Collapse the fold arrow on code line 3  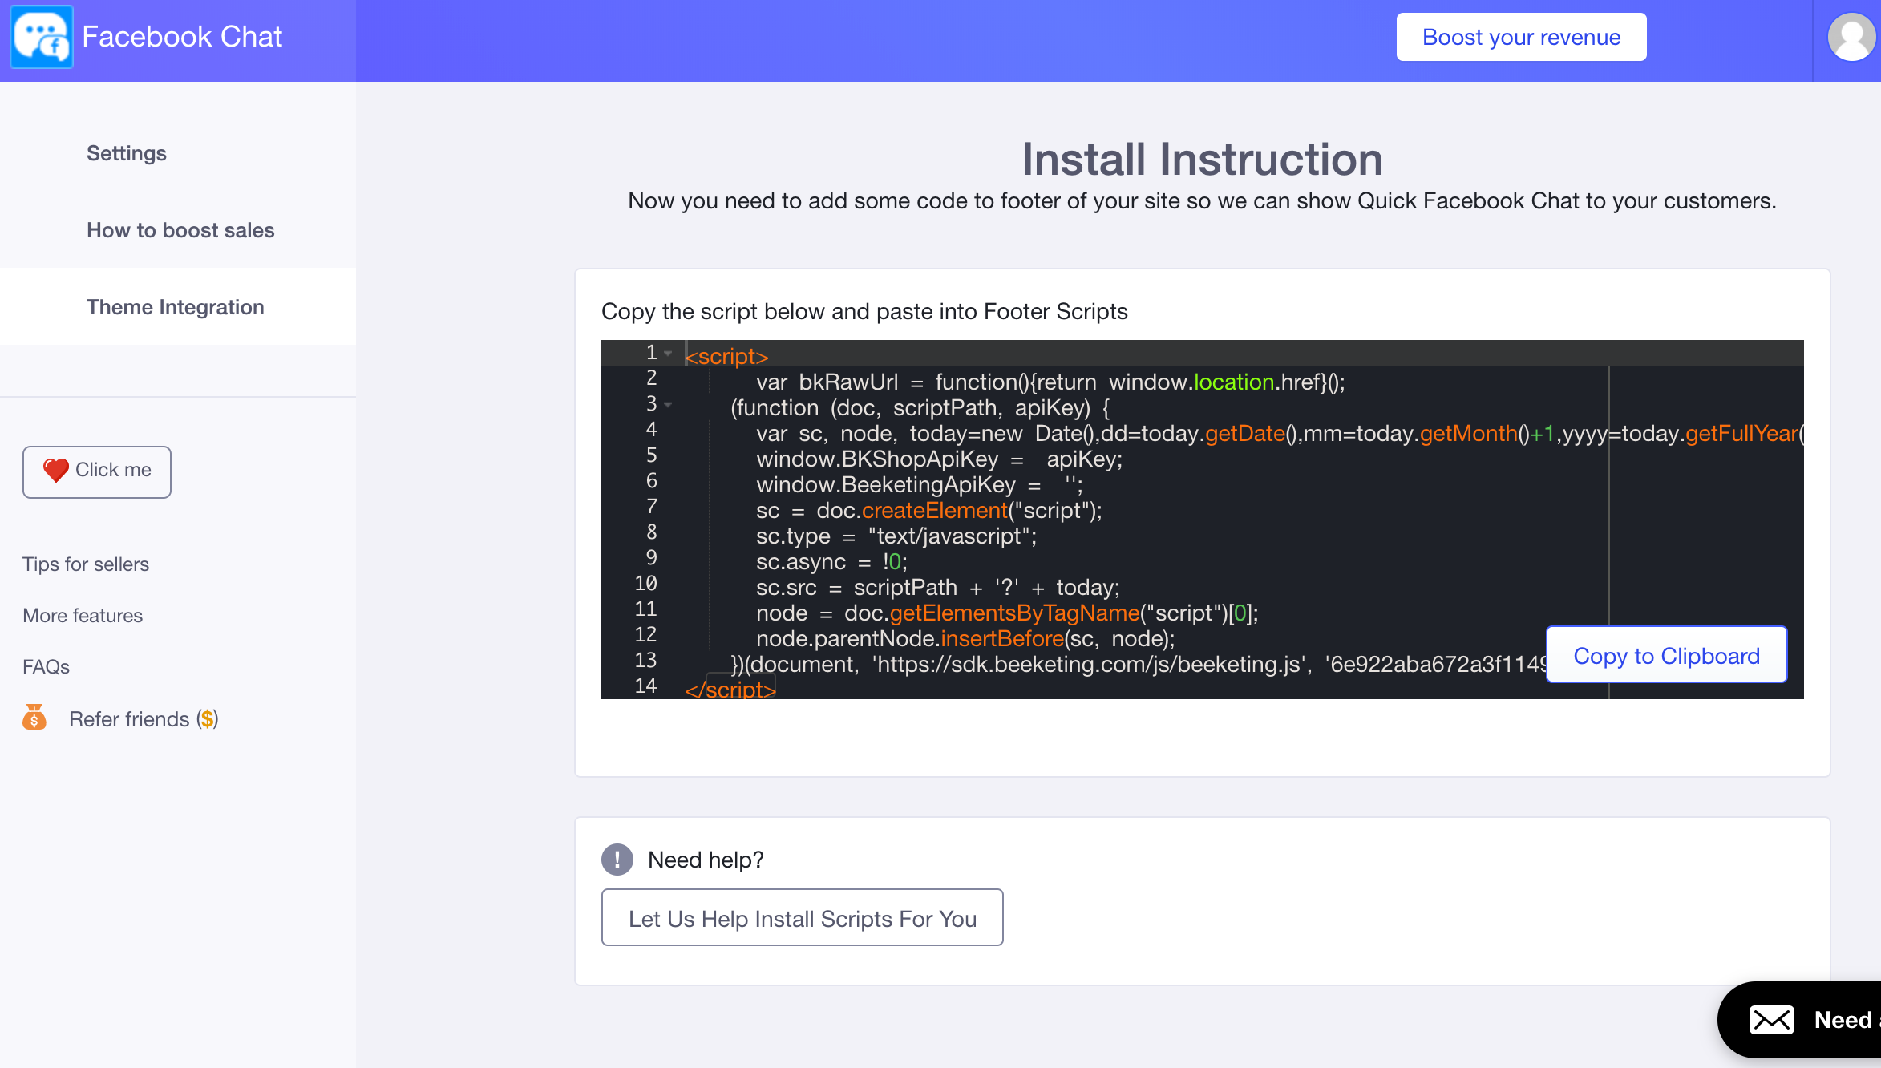coord(668,405)
